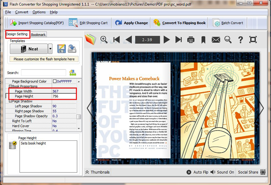The height and width of the screenshot is (185, 271).
Task: Click the zoom in magnifier icon
Action: 104,39
